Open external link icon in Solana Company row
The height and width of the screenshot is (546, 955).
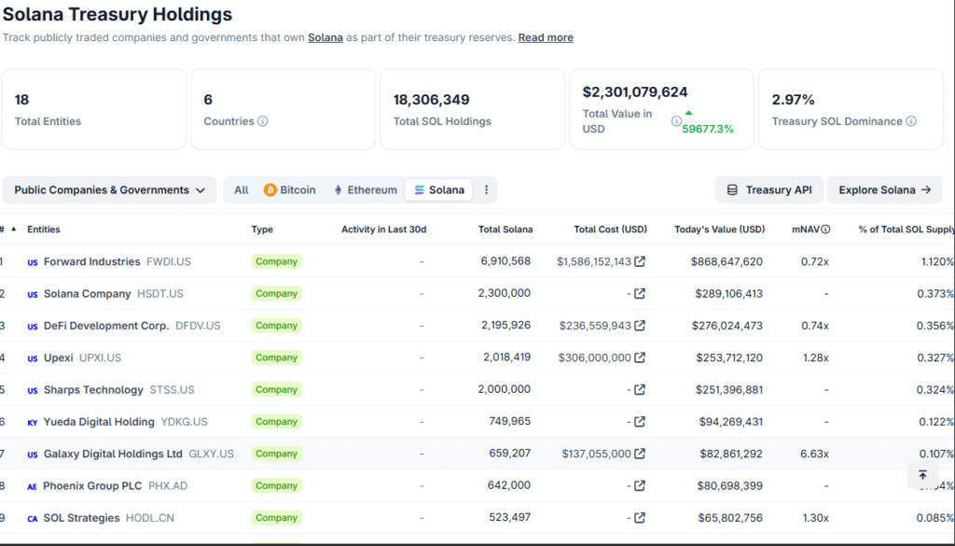640,294
